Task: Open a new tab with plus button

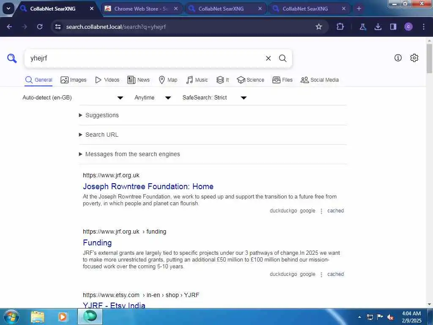Action: pyautogui.click(x=359, y=8)
